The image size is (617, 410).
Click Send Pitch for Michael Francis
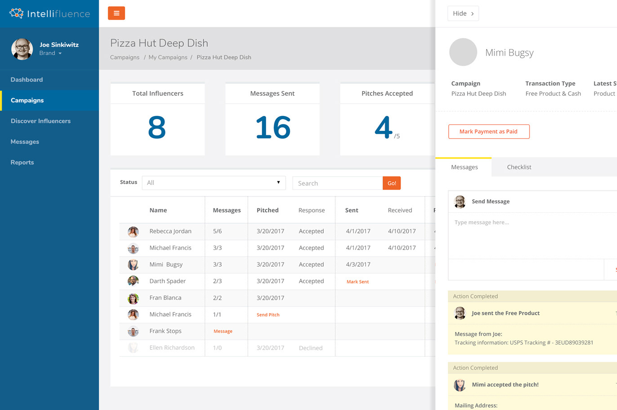point(268,315)
